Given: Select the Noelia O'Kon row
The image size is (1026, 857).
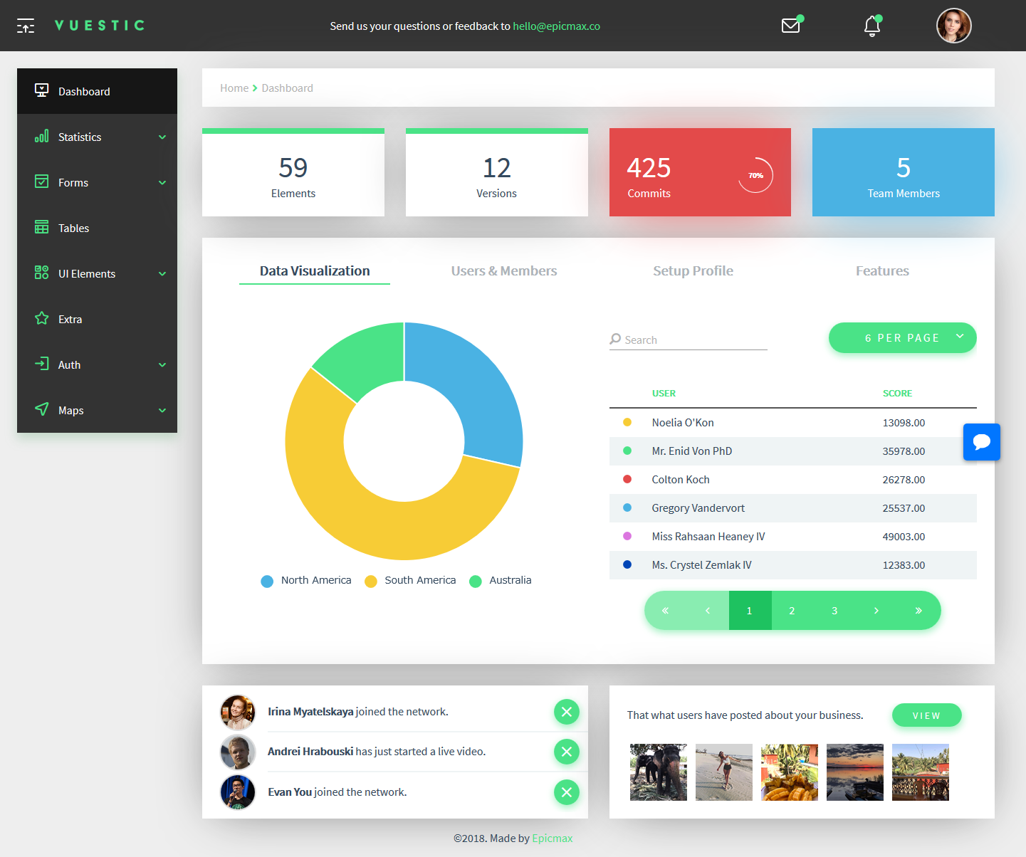Looking at the screenshot, I should coord(793,423).
